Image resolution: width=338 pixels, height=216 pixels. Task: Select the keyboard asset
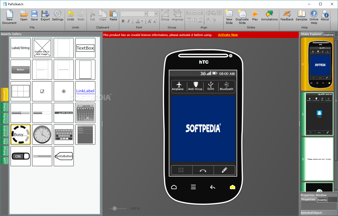[64, 135]
